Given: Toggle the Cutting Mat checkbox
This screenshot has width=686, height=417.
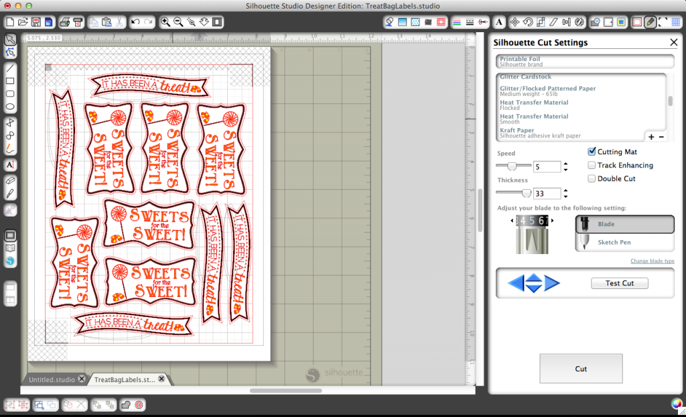Looking at the screenshot, I should [592, 152].
